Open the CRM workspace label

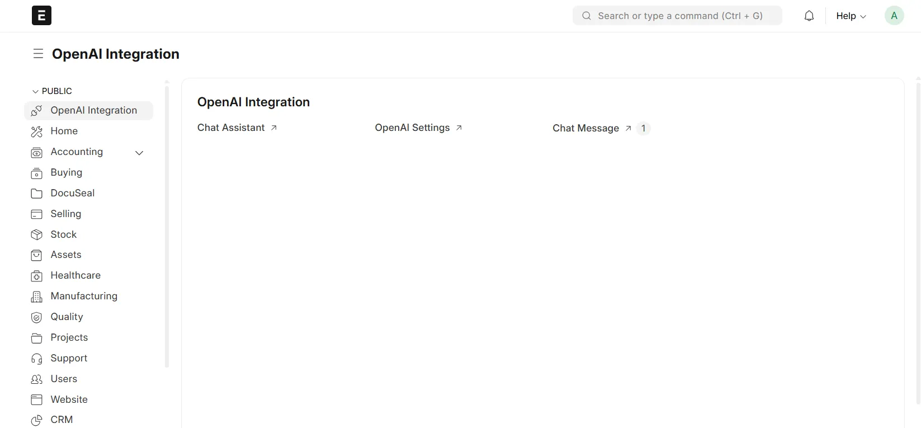(x=62, y=420)
